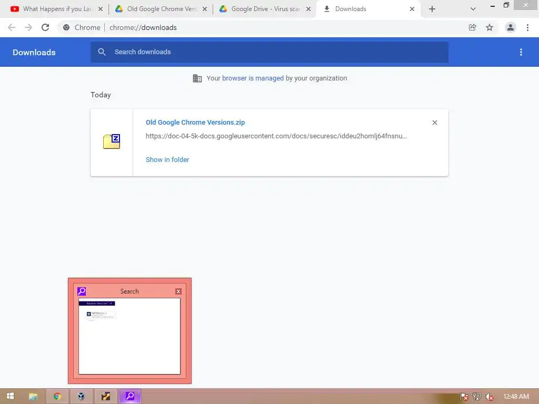Click the zip file icon of the download
Image resolution: width=539 pixels, height=404 pixels.
click(x=112, y=142)
